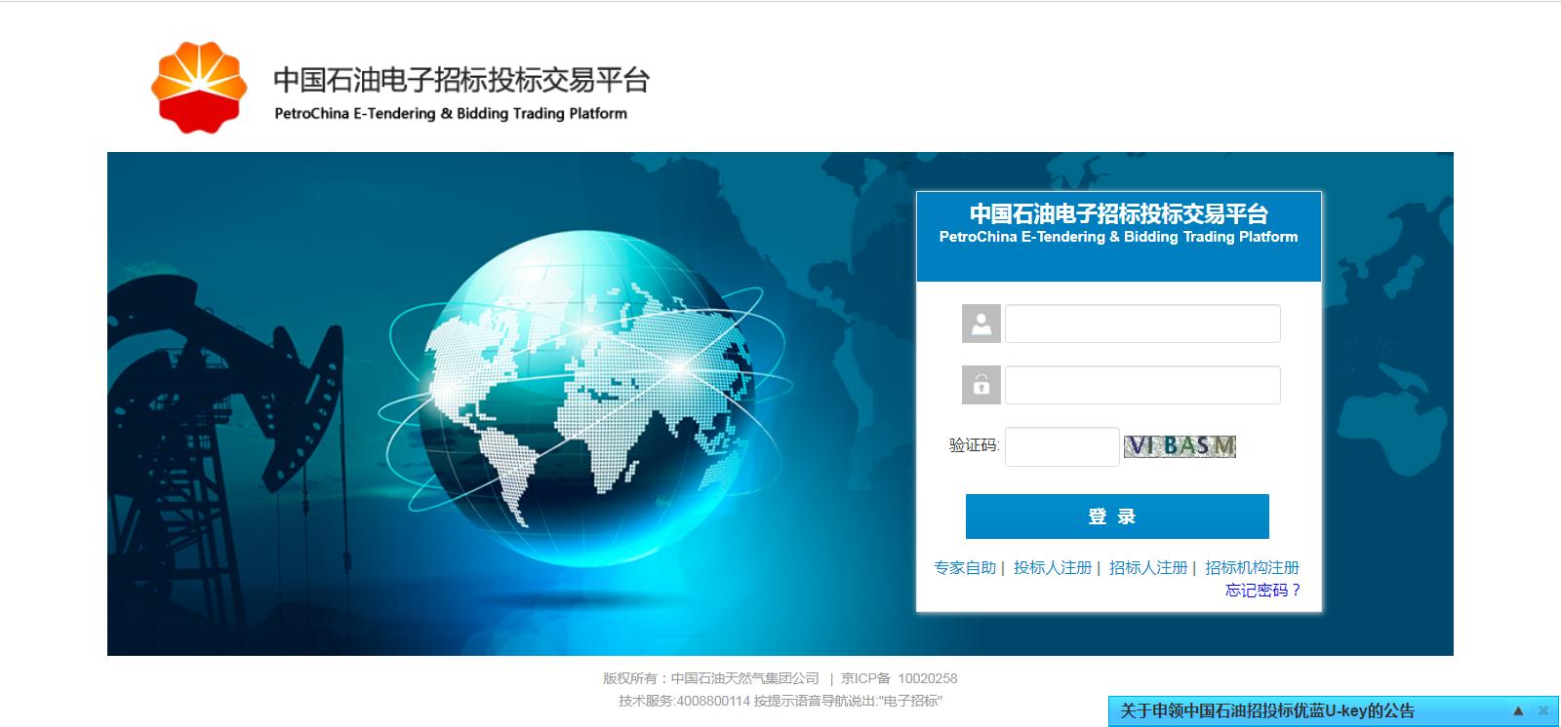
Task: Focus the username input field
Action: tap(1142, 324)
